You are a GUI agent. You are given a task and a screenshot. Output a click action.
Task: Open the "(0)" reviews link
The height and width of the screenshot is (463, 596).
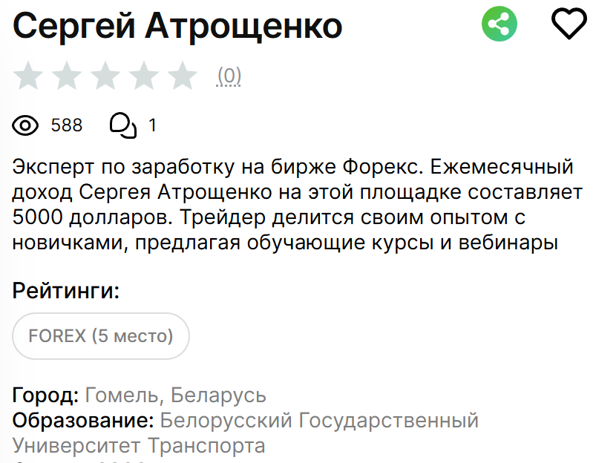click(231, 75)
